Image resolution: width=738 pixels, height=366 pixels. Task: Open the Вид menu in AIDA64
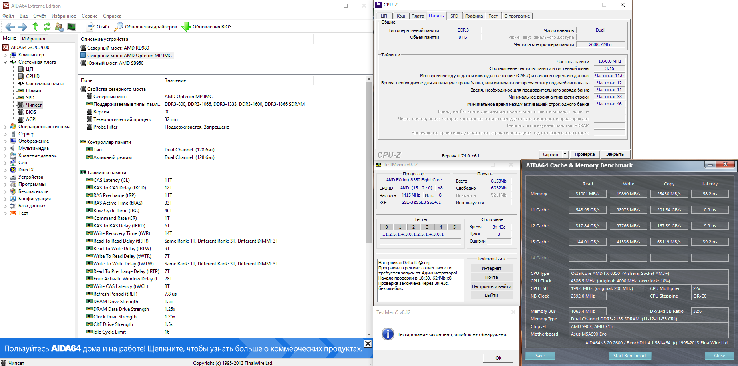(24, 16)
